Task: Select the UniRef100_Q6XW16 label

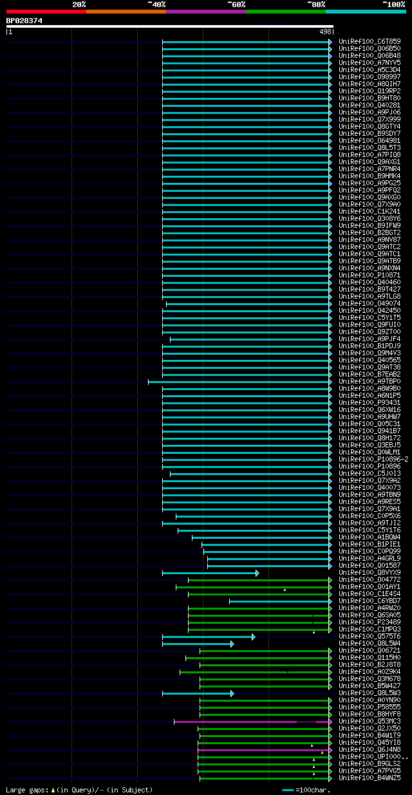Action: point(370,409)
